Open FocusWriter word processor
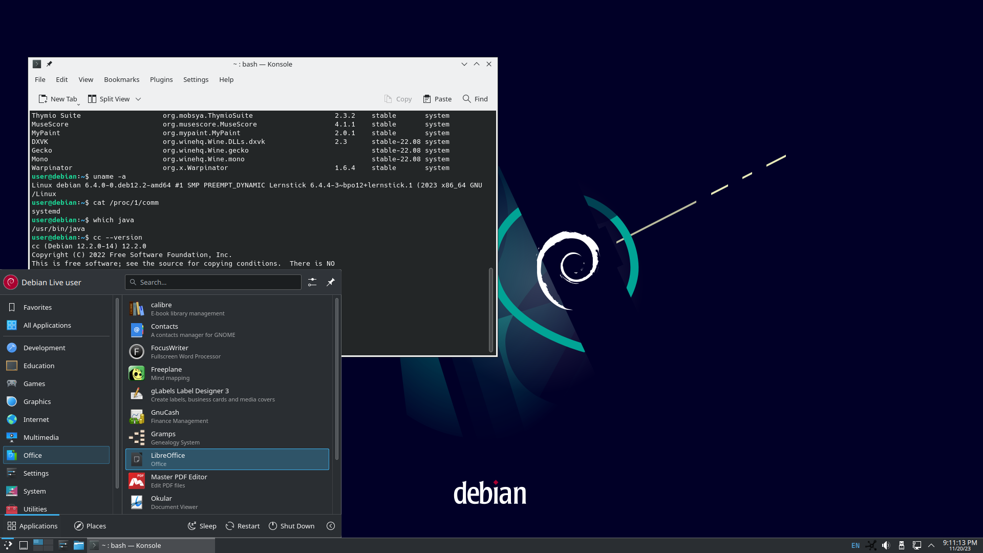Screen dimensions: 983x553 coord(227,352)
